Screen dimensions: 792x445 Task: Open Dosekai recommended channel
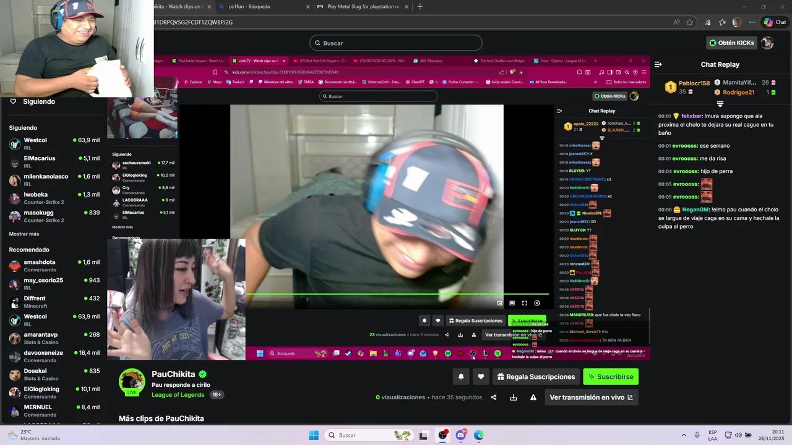[54, 375]
